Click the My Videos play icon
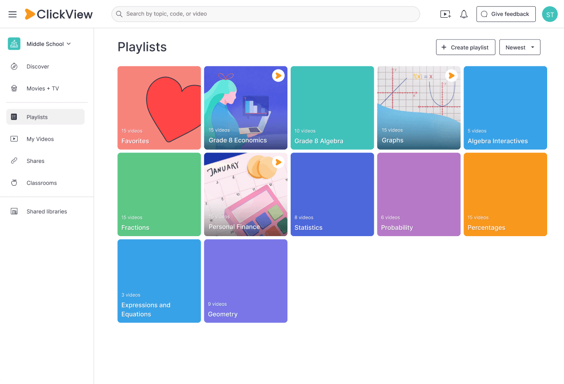This screenshot has width=564, height=384. click(x=14, y=139)
